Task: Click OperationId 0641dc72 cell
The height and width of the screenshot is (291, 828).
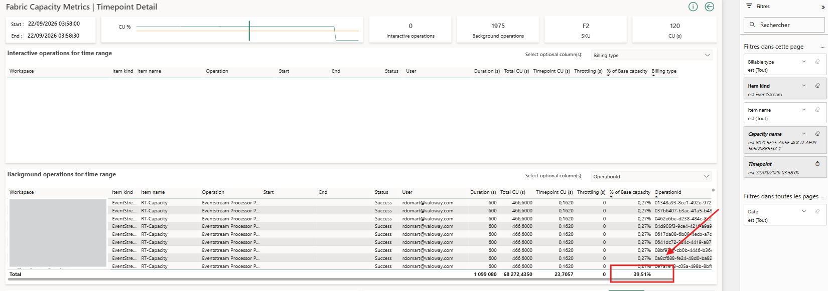Action: pos(682,242)
